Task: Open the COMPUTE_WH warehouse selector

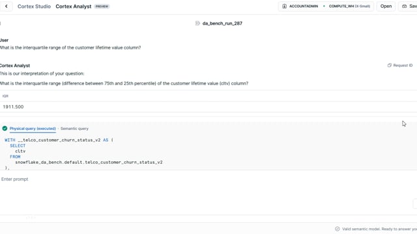Action: 349,6
